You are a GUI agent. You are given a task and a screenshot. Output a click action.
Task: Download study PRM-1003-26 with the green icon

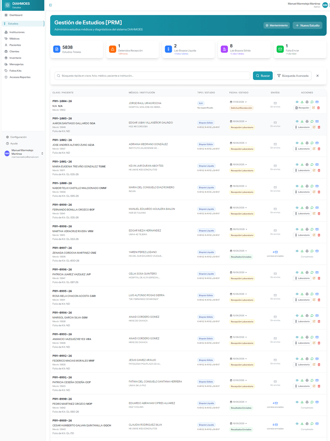point(302,121)
